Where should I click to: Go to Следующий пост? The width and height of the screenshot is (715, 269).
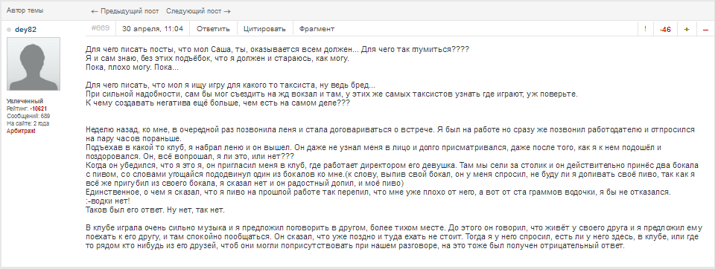click(198, 11)
